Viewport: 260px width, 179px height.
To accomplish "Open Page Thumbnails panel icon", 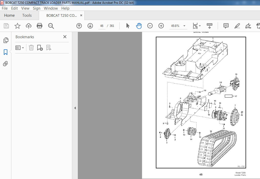I will coord(6,40).
